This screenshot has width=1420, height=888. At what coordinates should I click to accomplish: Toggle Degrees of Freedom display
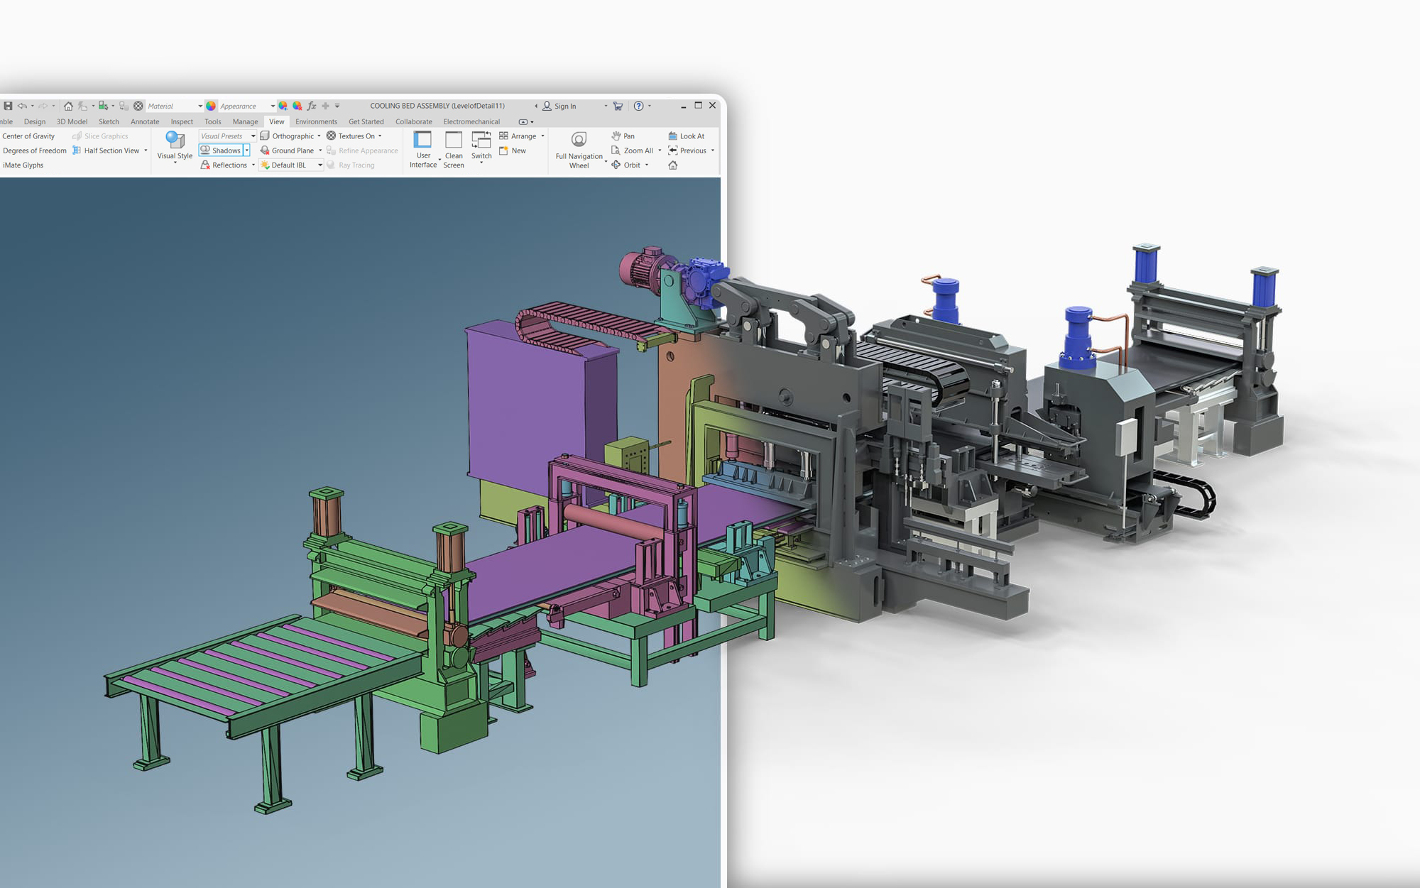click(34, 150)
